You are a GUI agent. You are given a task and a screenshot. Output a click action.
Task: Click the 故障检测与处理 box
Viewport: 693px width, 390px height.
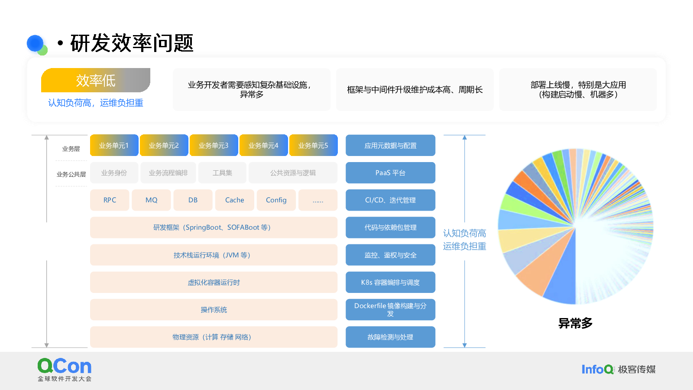[390, 337]
